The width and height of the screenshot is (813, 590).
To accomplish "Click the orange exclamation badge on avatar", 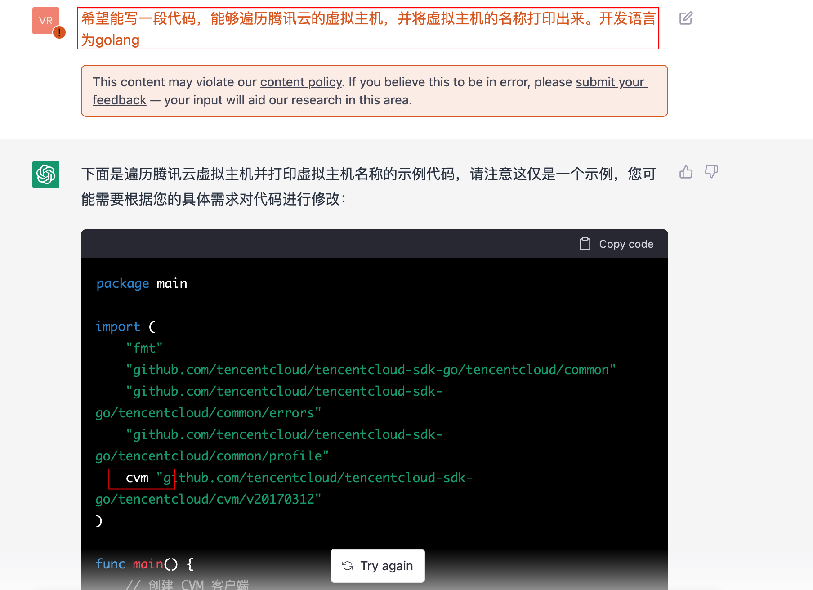I will 59,32.
